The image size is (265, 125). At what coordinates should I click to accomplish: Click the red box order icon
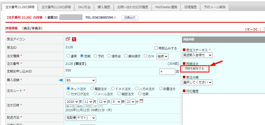[x=68, y=39]
